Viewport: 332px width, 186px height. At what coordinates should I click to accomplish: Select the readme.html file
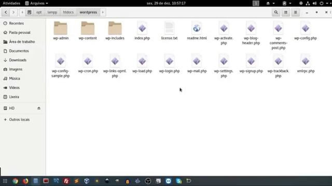[197, 30]
